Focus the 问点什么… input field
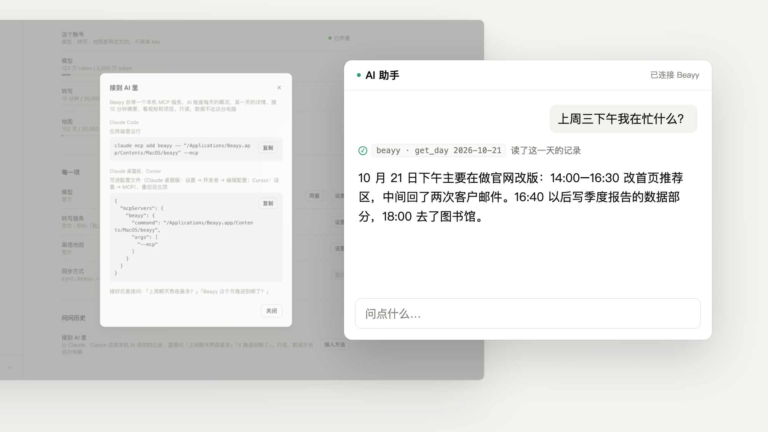The height and width of the screenshot is (432, 768). tap(528, 314)
